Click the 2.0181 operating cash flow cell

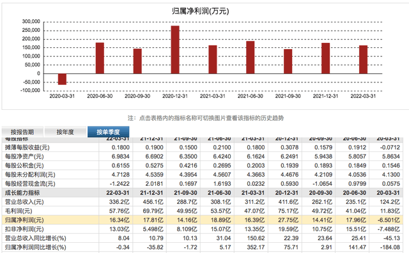pyautogui.click(x=155, y=183)
